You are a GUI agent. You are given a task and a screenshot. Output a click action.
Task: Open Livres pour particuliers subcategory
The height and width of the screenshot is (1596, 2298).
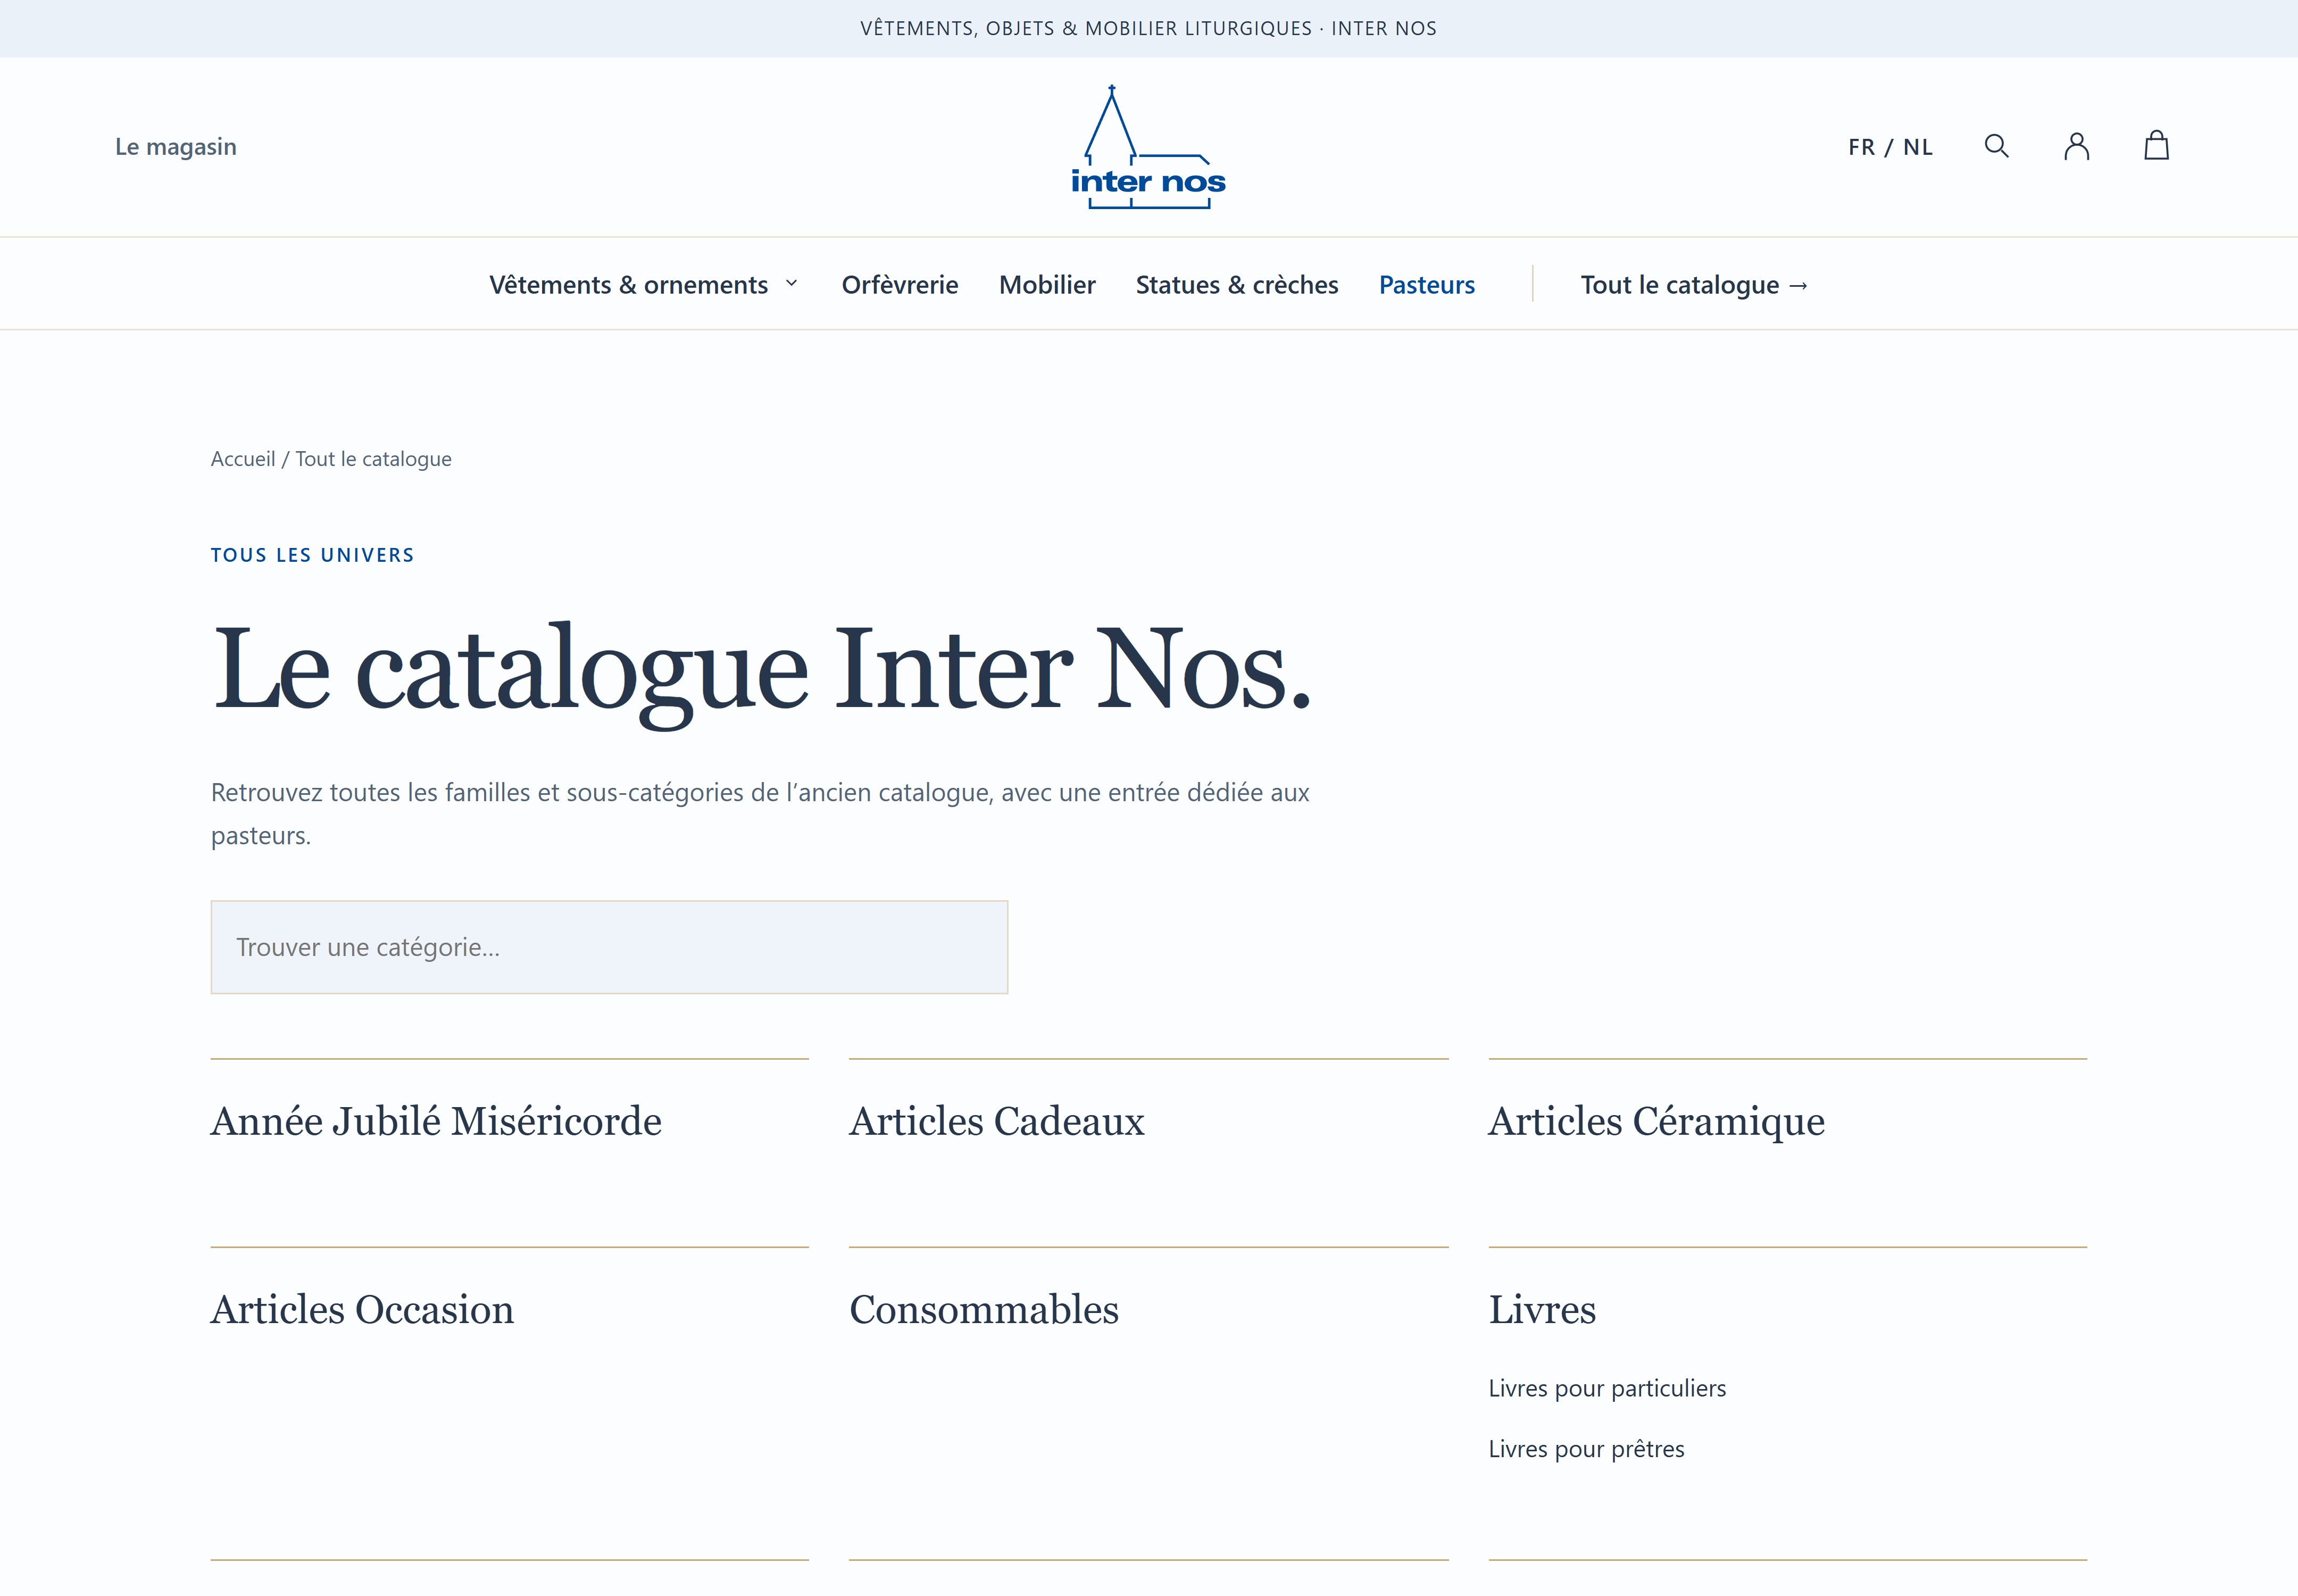pos(1607,1388)
